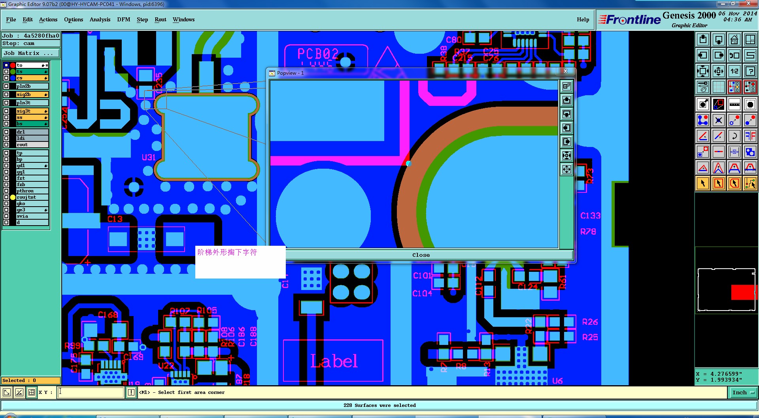Select the plain arrow select tool
The height and width of the screenshot is (418, 759).
703,183
